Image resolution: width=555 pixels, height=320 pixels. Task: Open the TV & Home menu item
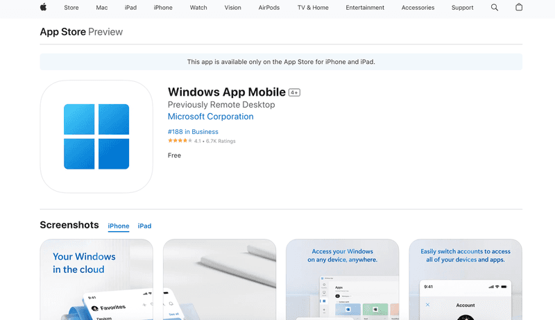click(313, 8)
